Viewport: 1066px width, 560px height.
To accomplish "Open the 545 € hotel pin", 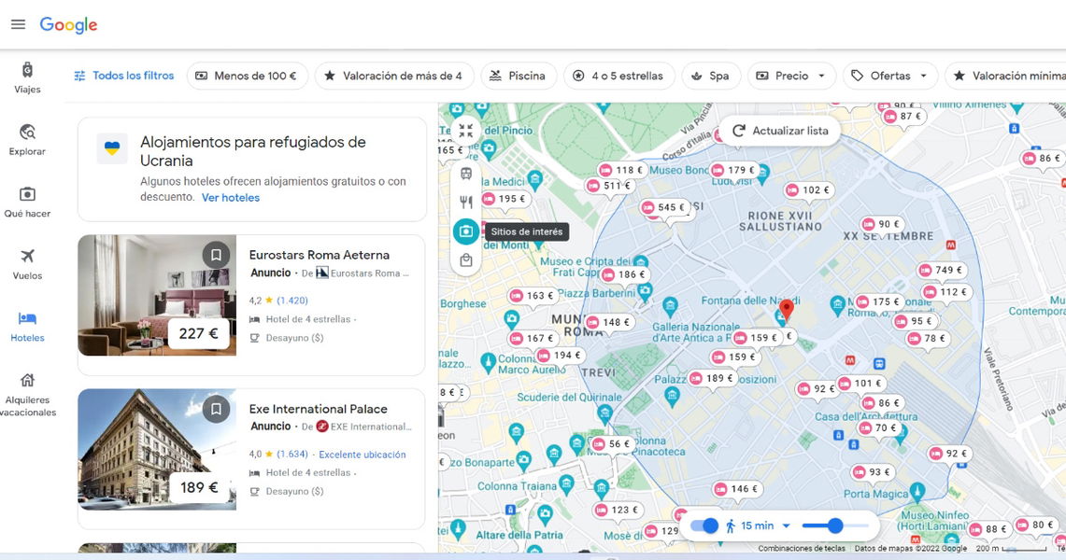I will (664, 208).
